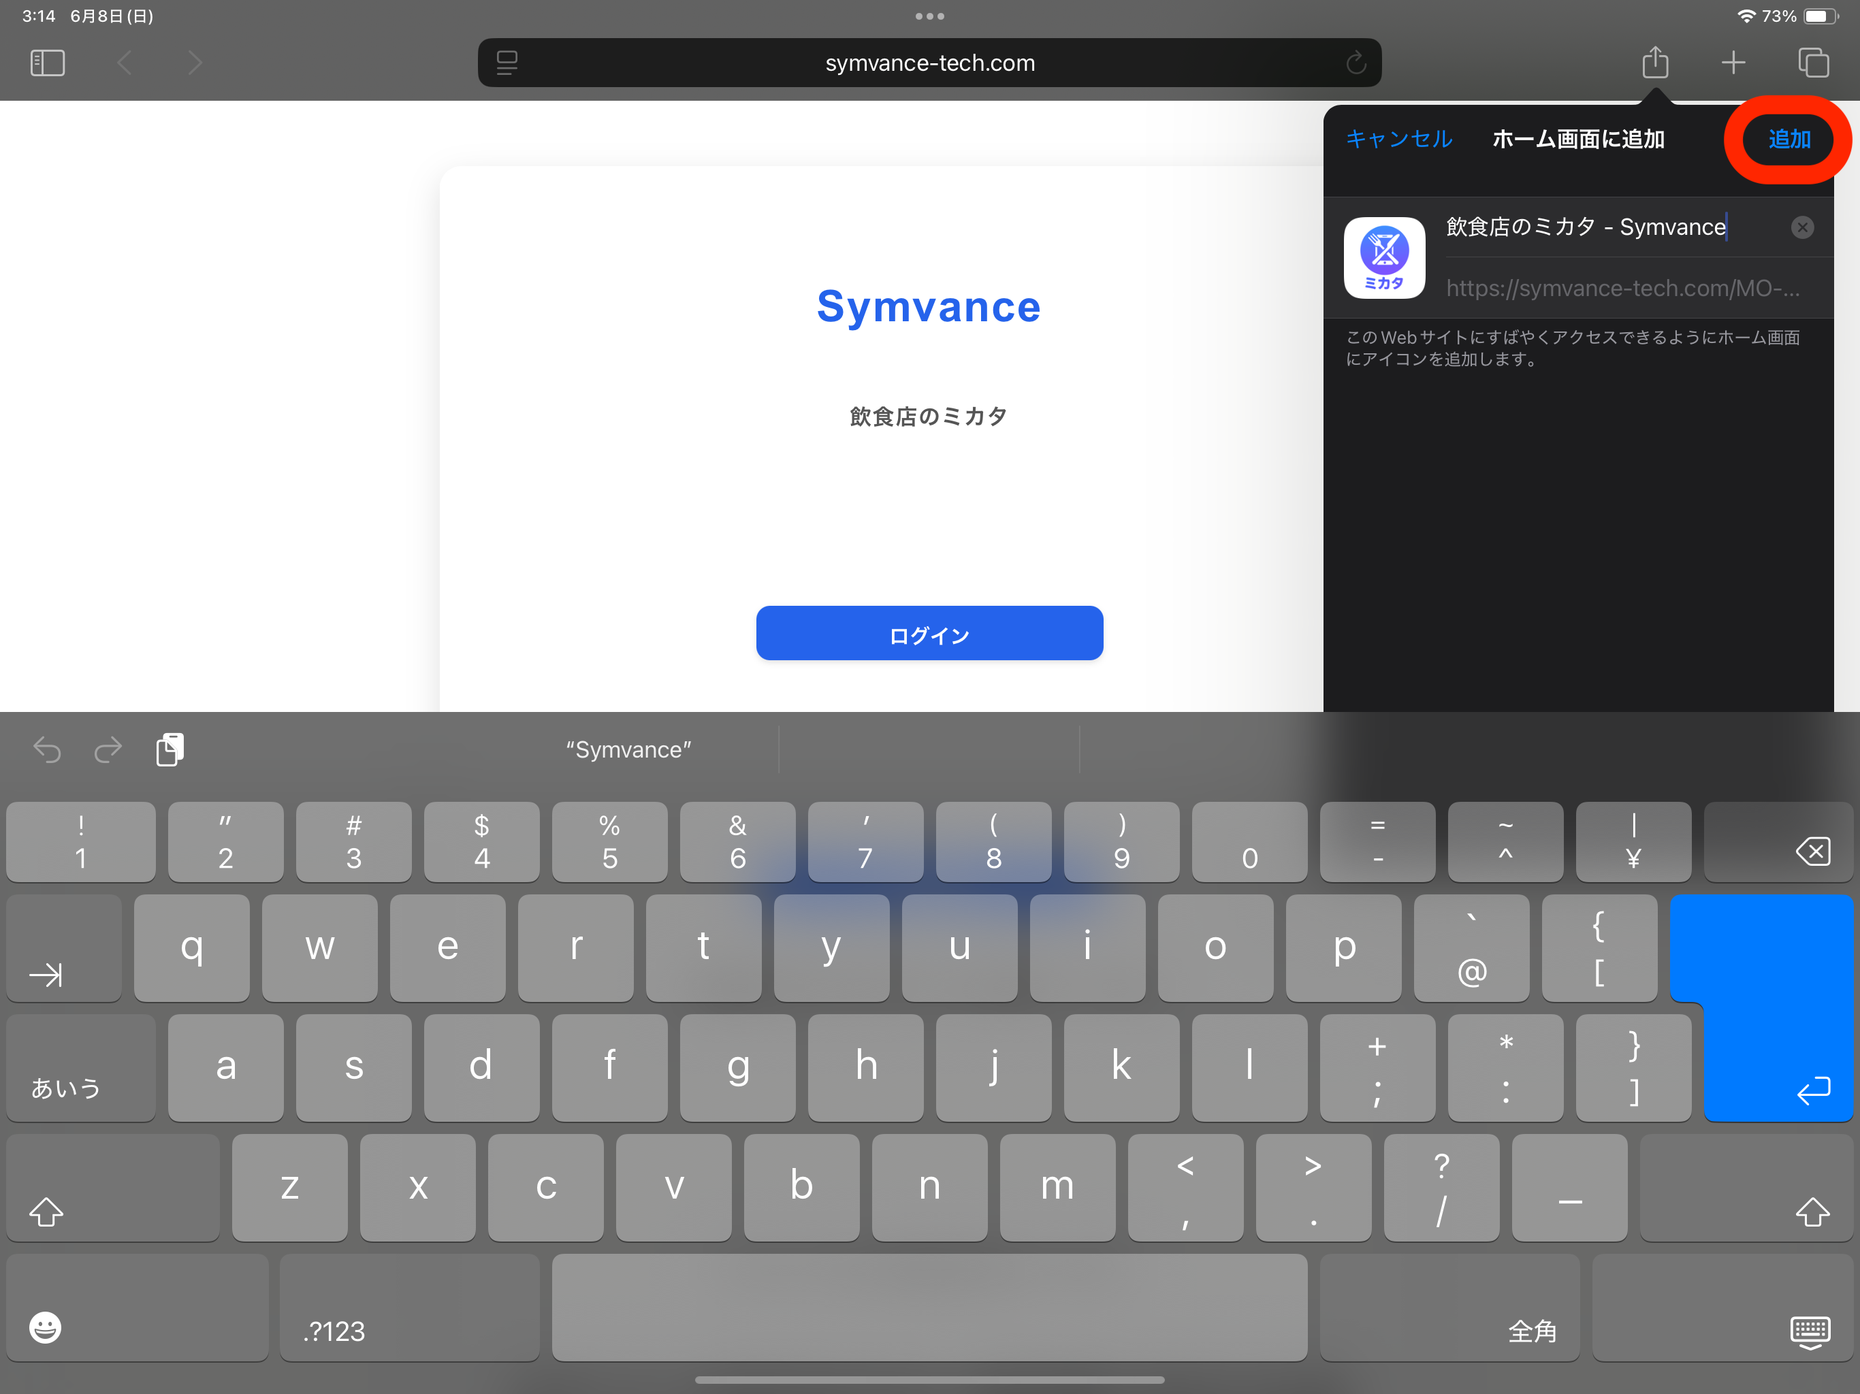The width and height of the screenshot is (1860, 1394).
Task: Tap the 0 key
Action: [x=1249, y=841]
